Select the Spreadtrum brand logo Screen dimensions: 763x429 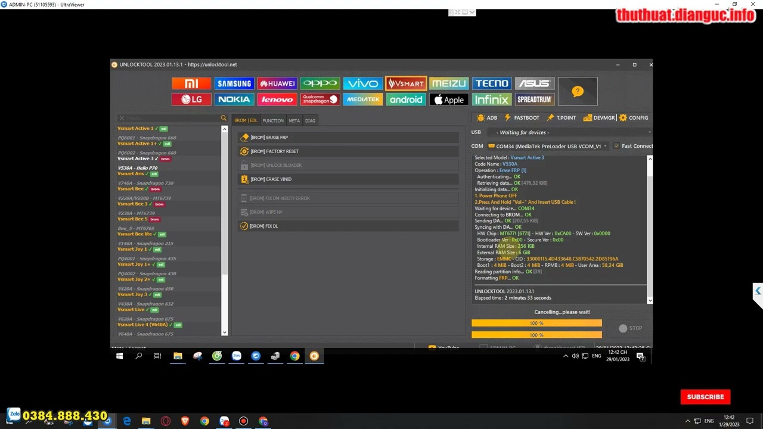[535, 100]
